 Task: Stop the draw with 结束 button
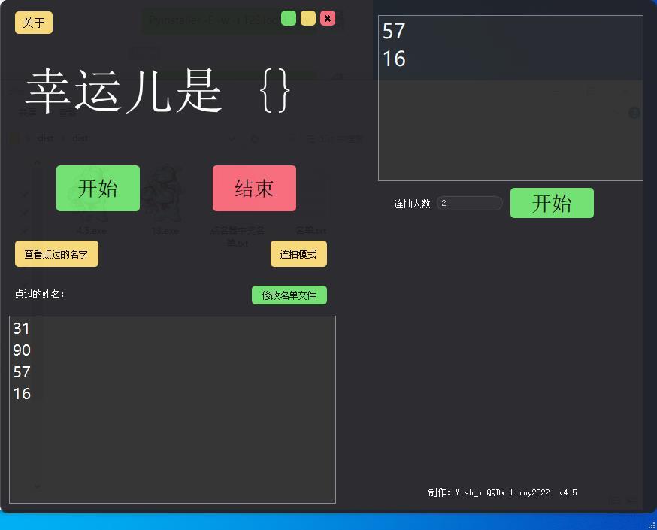pos(254,188)
